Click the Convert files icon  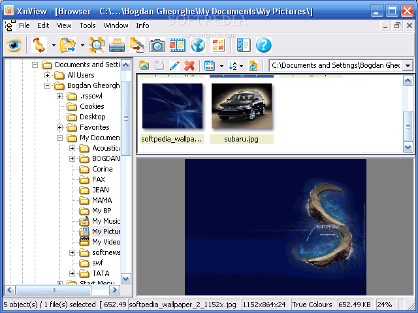click(137, 45)
